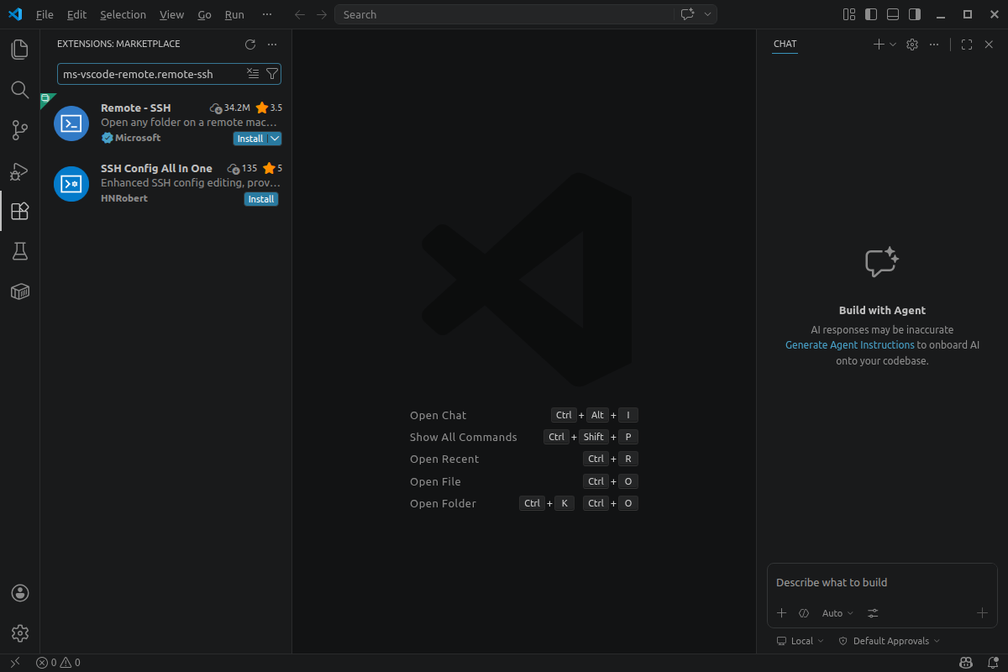Viewport: 1008px width, 672px height.
Task: Maximize the chat panel
Action: point(967,45)
